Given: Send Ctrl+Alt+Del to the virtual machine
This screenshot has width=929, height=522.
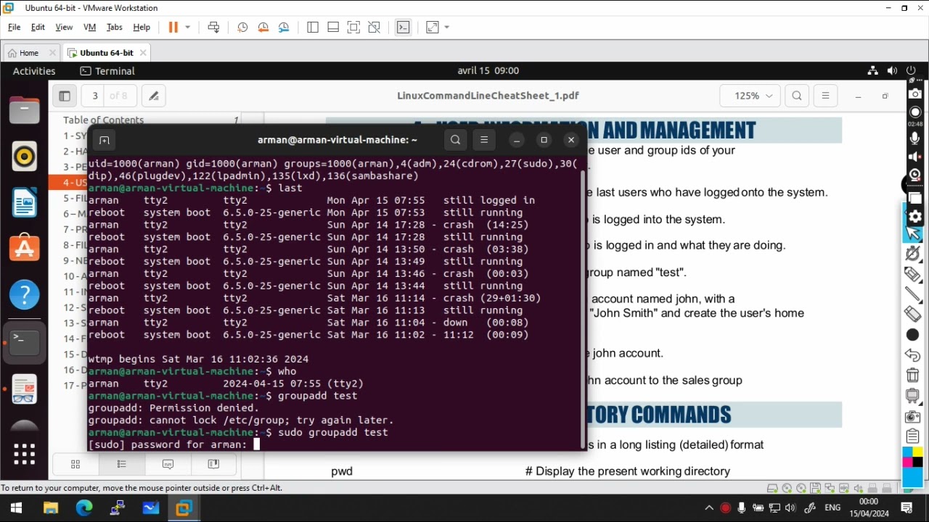Looking at the screenshot, I should [x=213, y=27].
